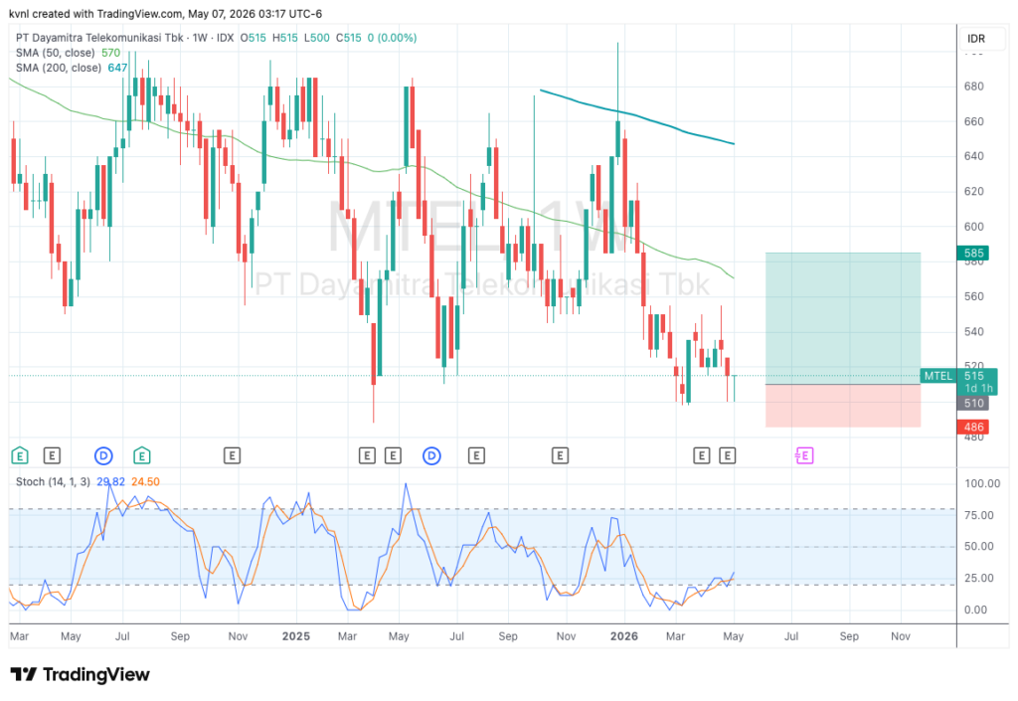
Task: Click the high value H515
Action: (285, 38)
